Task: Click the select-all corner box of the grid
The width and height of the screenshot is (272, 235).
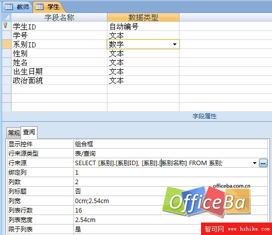Action: coord(6,17)
